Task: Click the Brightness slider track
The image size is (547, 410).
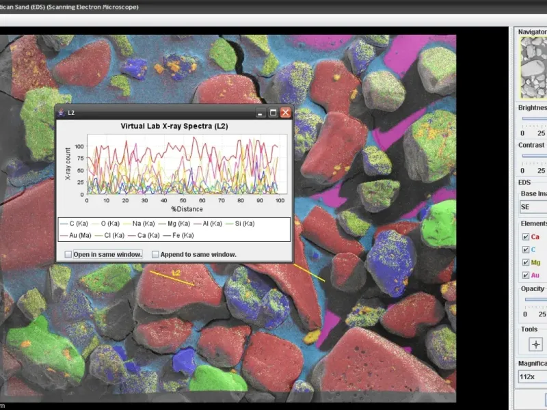Action: pos(534,118)
